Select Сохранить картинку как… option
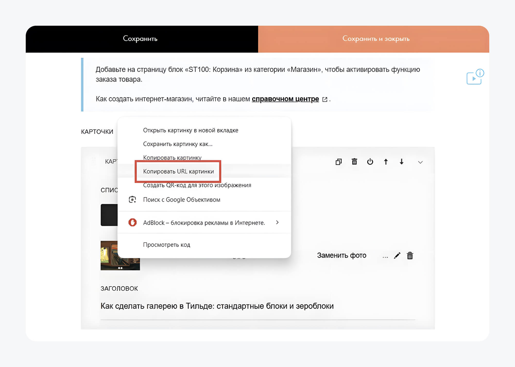This screenshot has width=515, height=367. coord(178,144)
